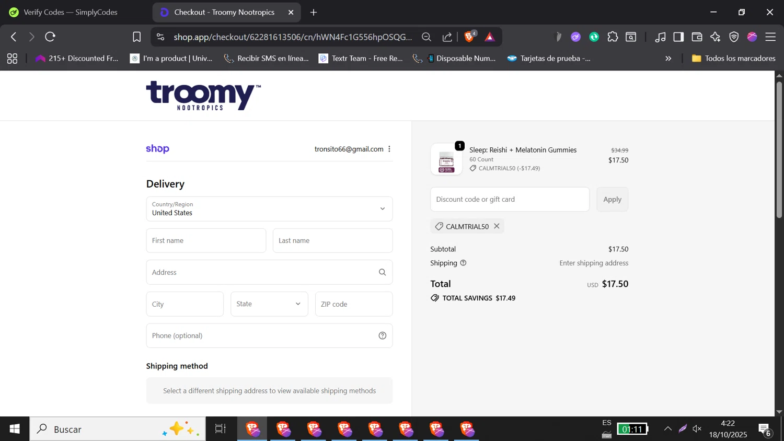Toggle the browser sidebar panel
The image size is (784, 441).
pyautogui.click(x=678, y=37)
